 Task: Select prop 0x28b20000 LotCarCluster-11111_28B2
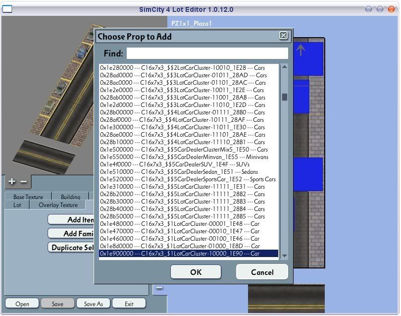click(189, 194)
